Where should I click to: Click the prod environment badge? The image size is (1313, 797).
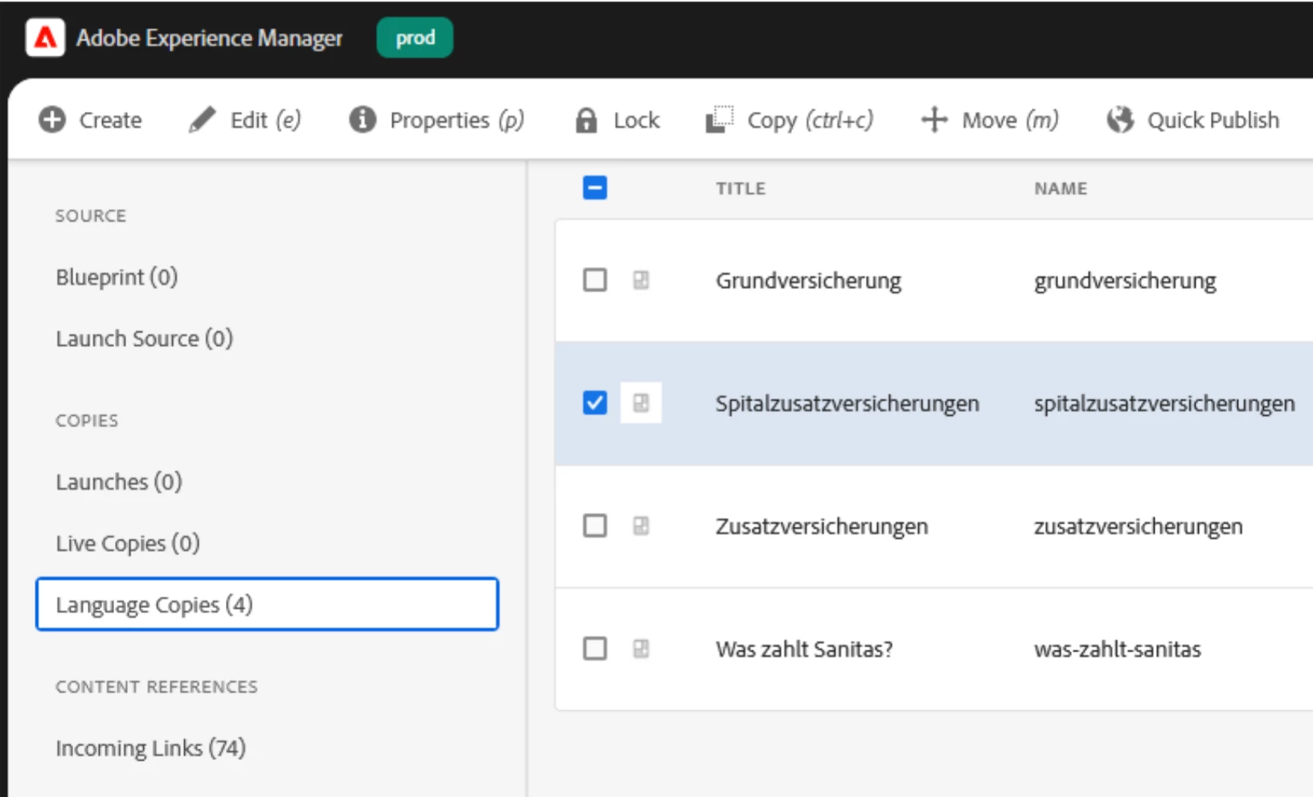[x=415, y=38]
